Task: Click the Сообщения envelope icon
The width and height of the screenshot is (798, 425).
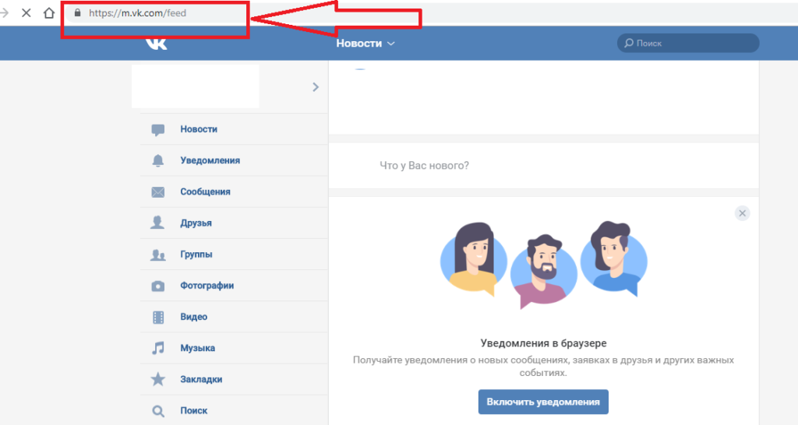Action: coord(157,192)
